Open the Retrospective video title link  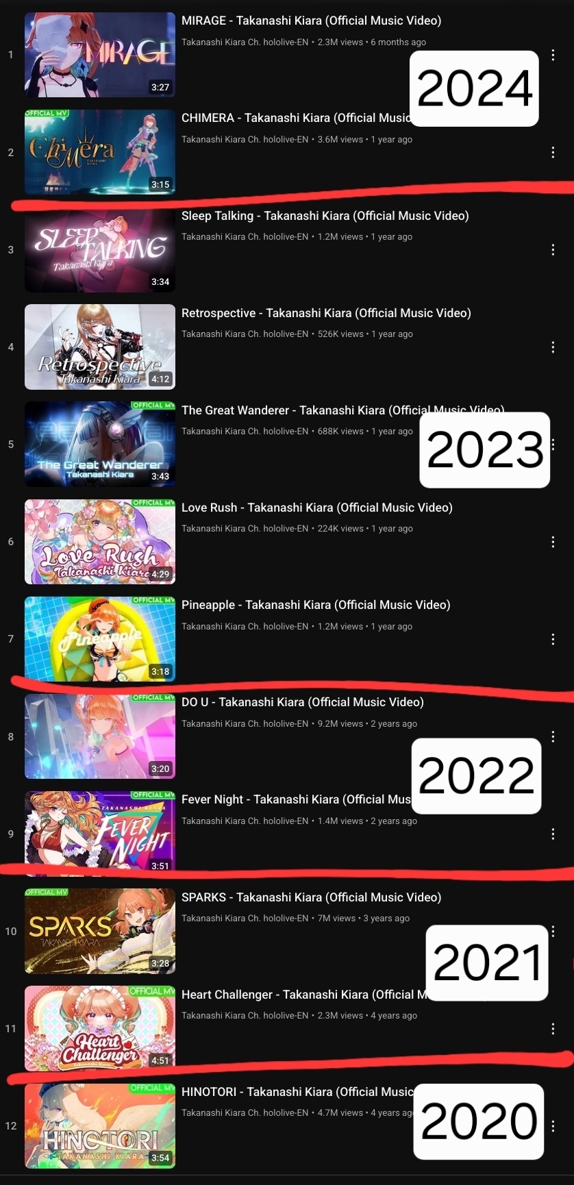click(326, 313)
